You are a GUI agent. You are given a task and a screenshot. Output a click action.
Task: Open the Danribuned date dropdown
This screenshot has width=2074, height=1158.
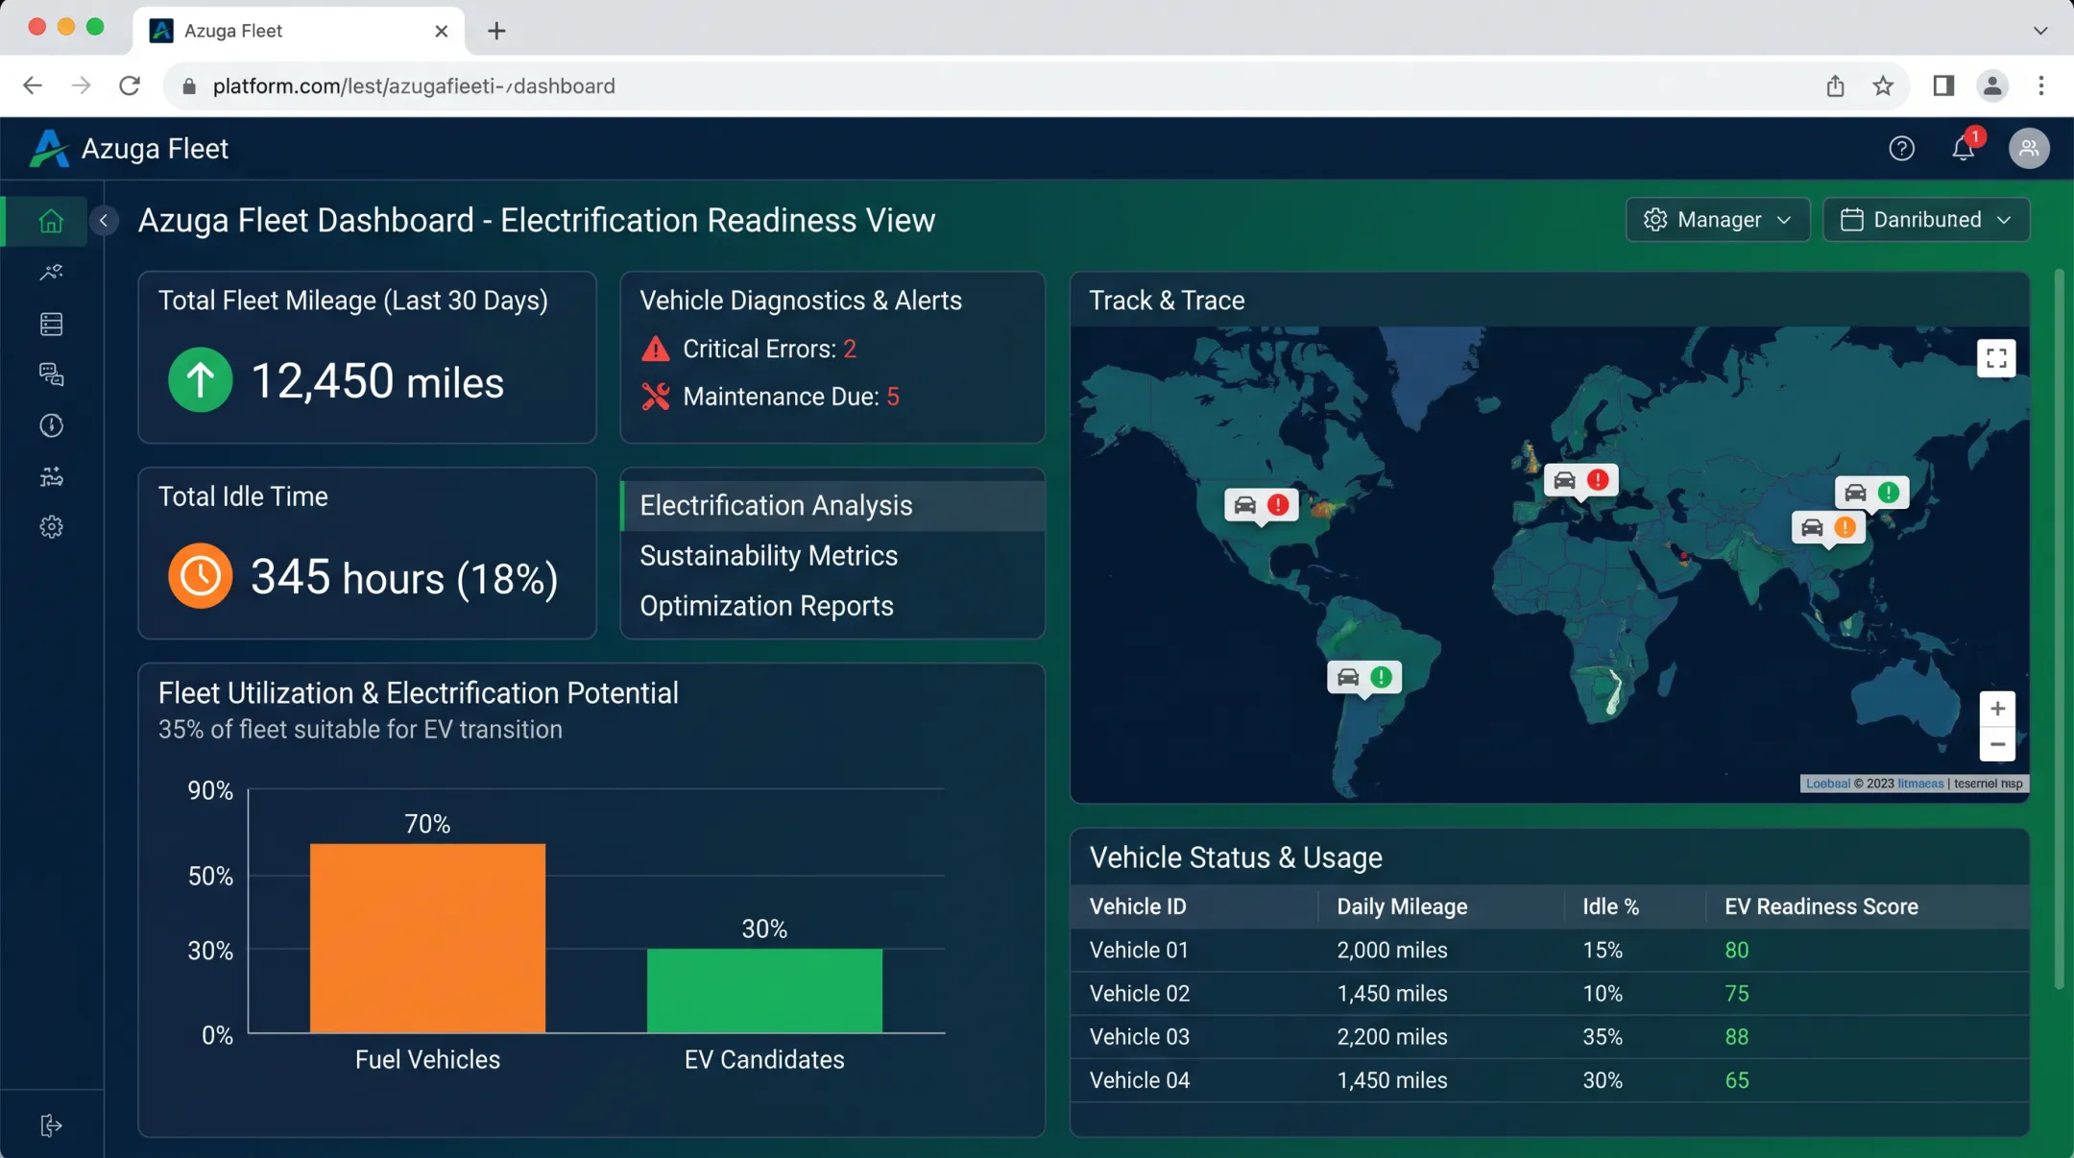1926,220
